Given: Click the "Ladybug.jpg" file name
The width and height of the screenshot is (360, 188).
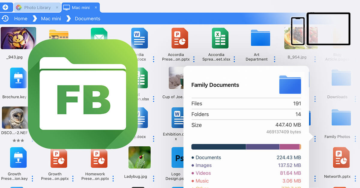Looking at the screenshot, I should (136, 176).
